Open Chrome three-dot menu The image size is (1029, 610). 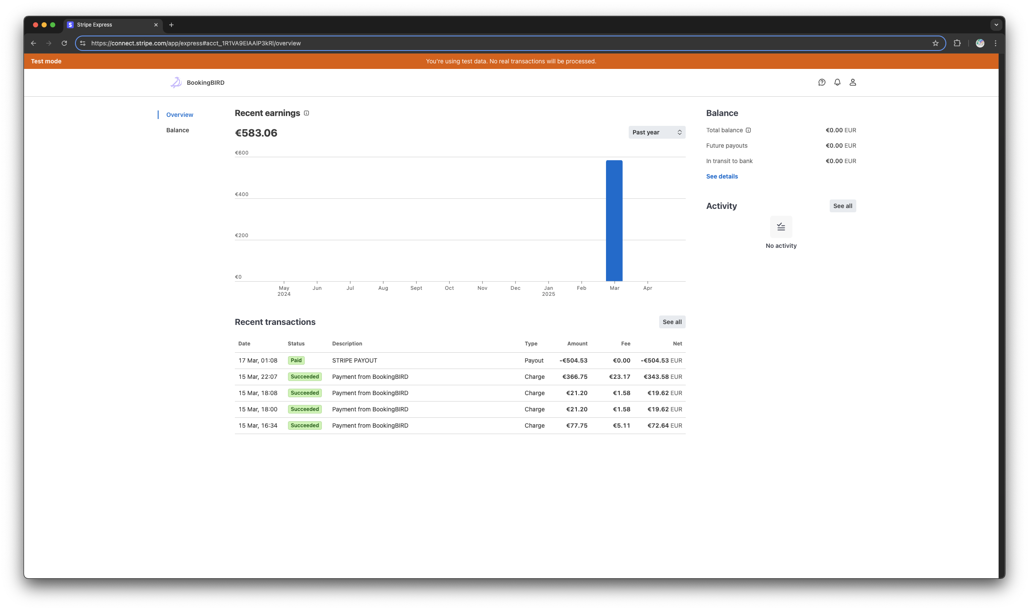click(996, 43)
